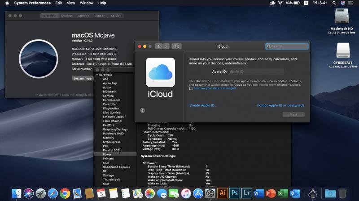Open Macintosh HD desktop drive
Image resolution: width=359 pixels, height=201 pixels.
click(341, 17)
